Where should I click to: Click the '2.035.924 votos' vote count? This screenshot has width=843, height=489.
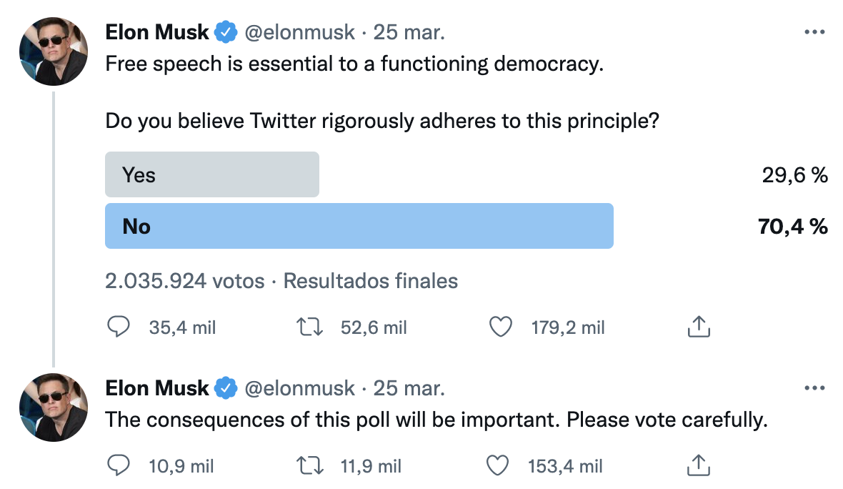point(184,281)
